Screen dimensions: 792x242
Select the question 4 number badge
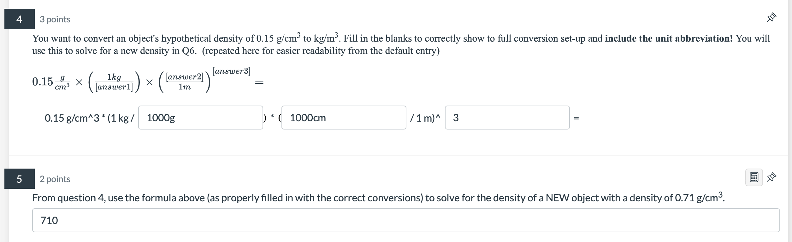(x=19, y=19)
